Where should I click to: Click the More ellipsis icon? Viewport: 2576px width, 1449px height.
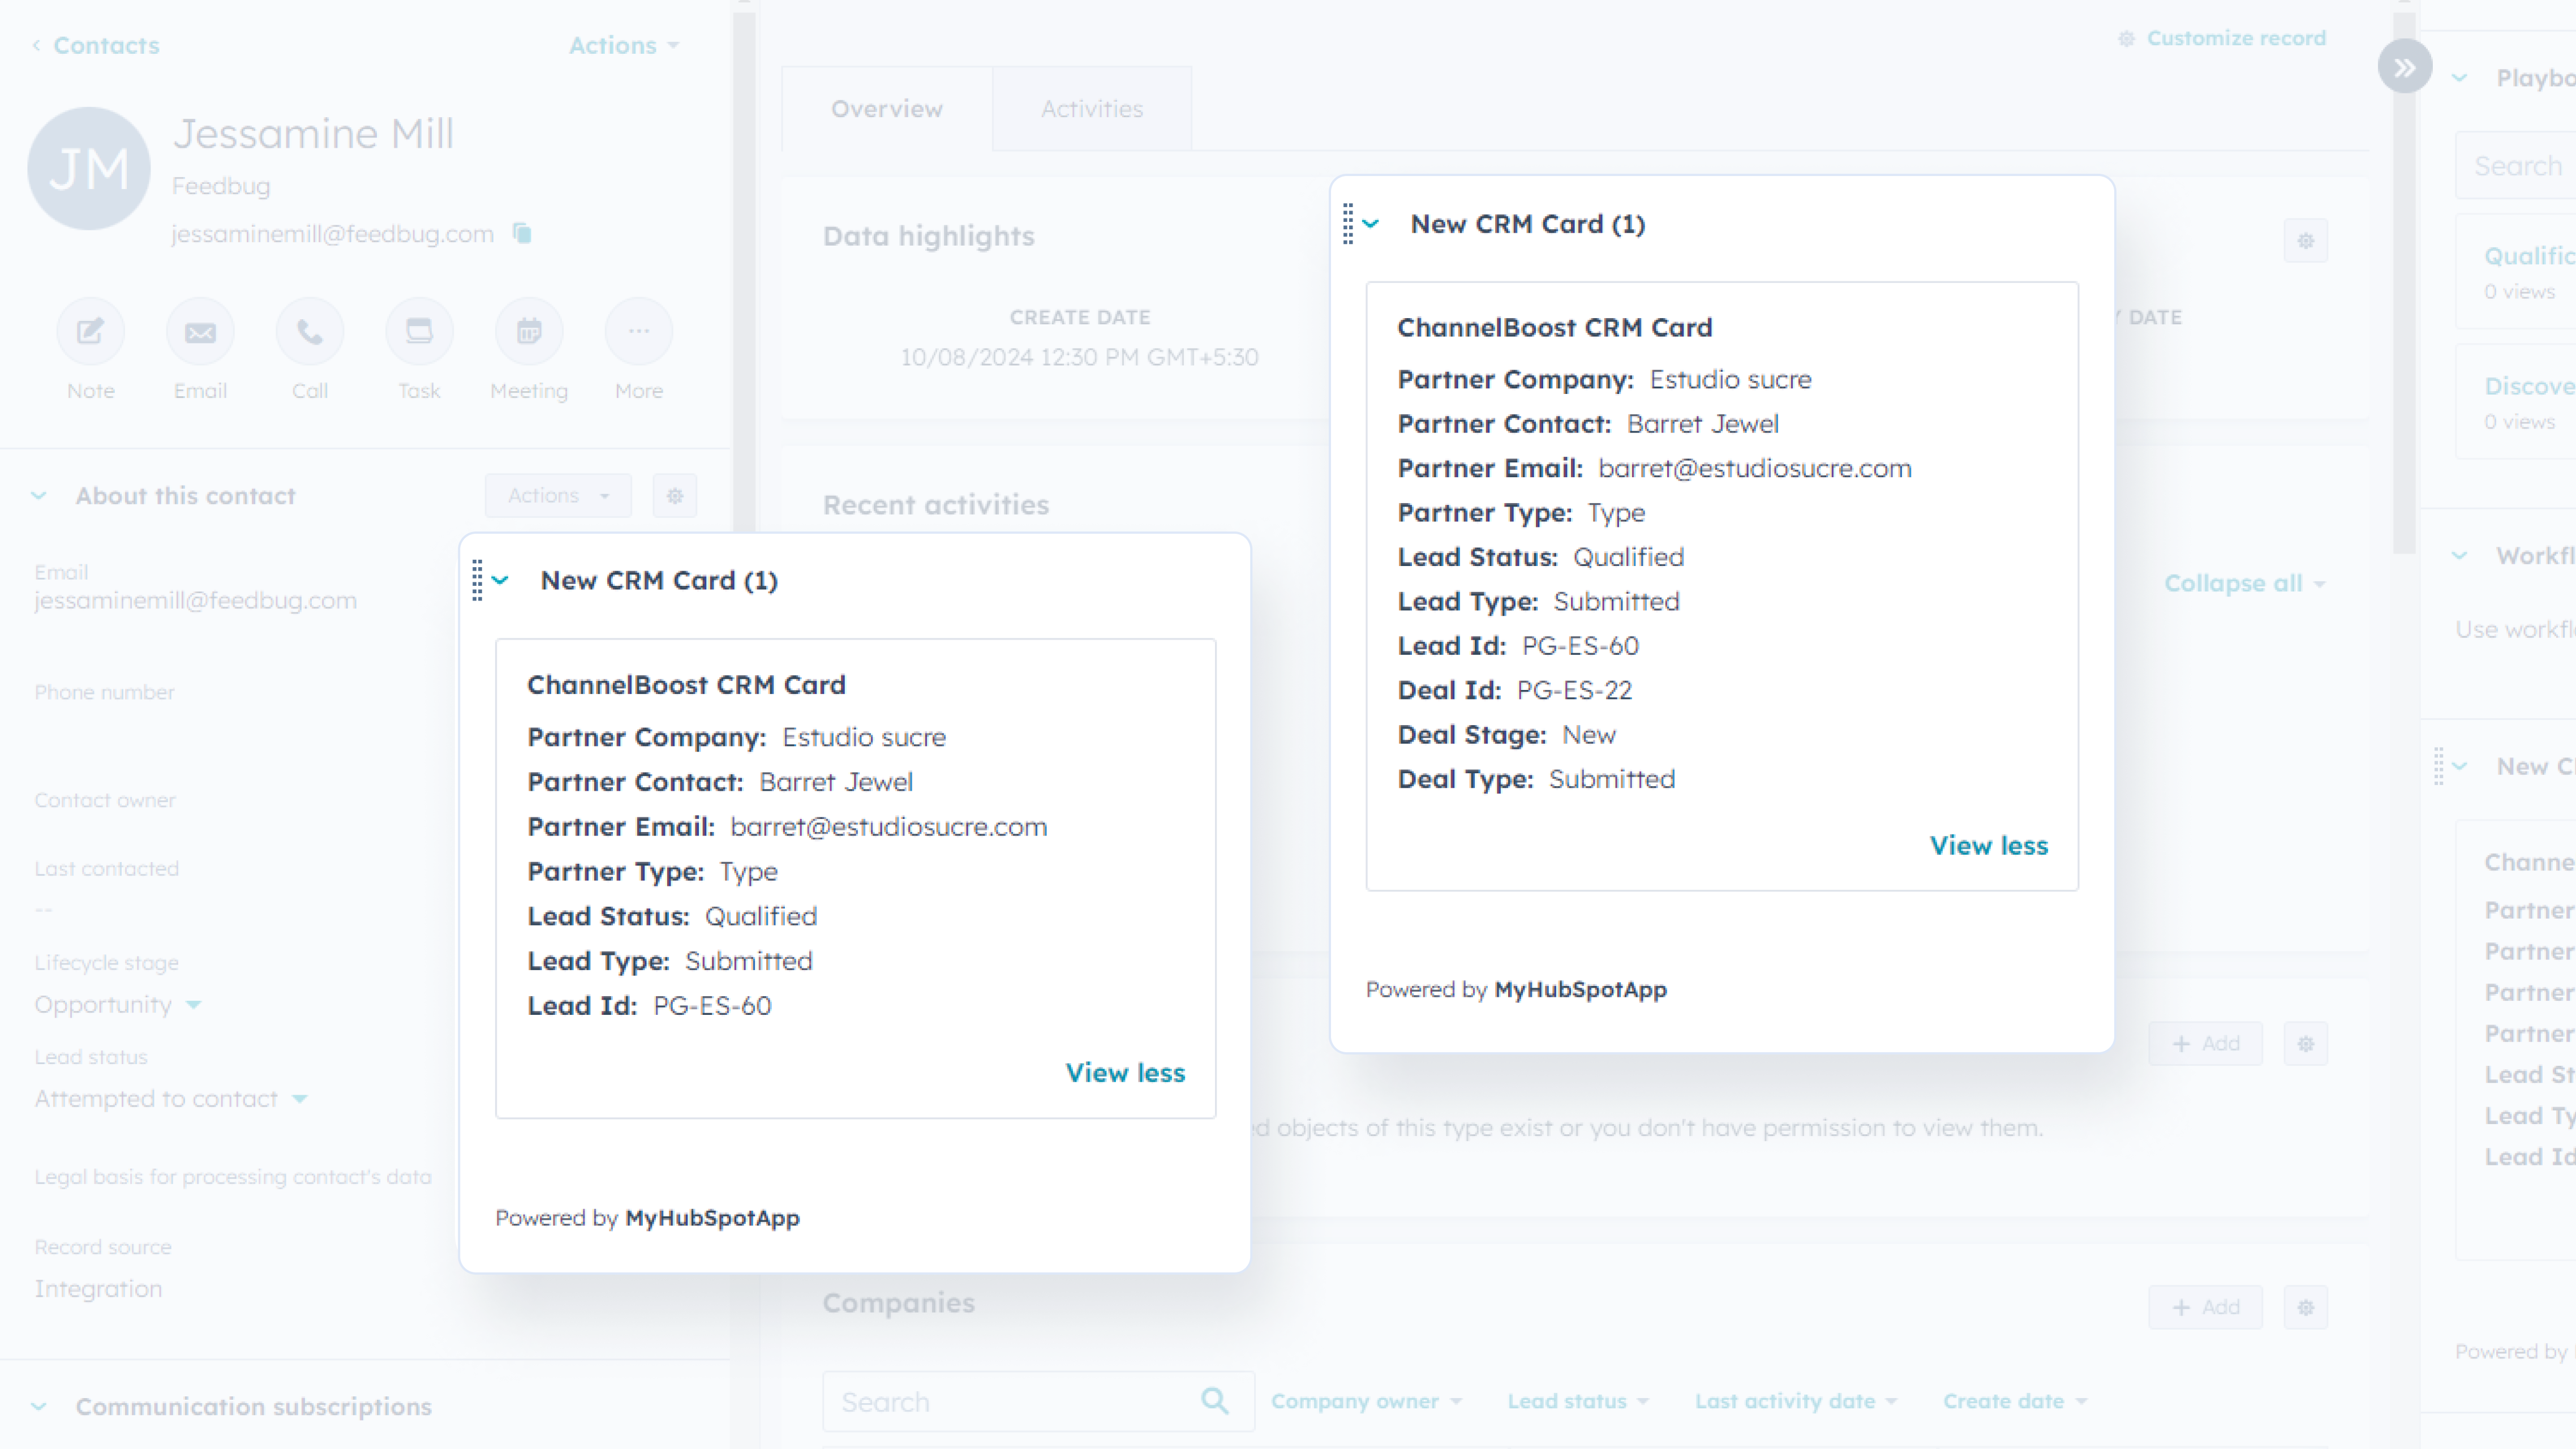[x=639, y=332]
